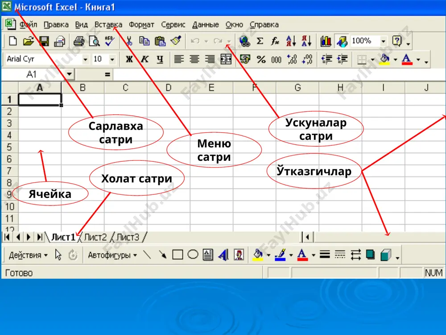Switch to the Лист3 sheet tab
The width and height of the screenshot is (446, 335).
click(x=128, y=237)
